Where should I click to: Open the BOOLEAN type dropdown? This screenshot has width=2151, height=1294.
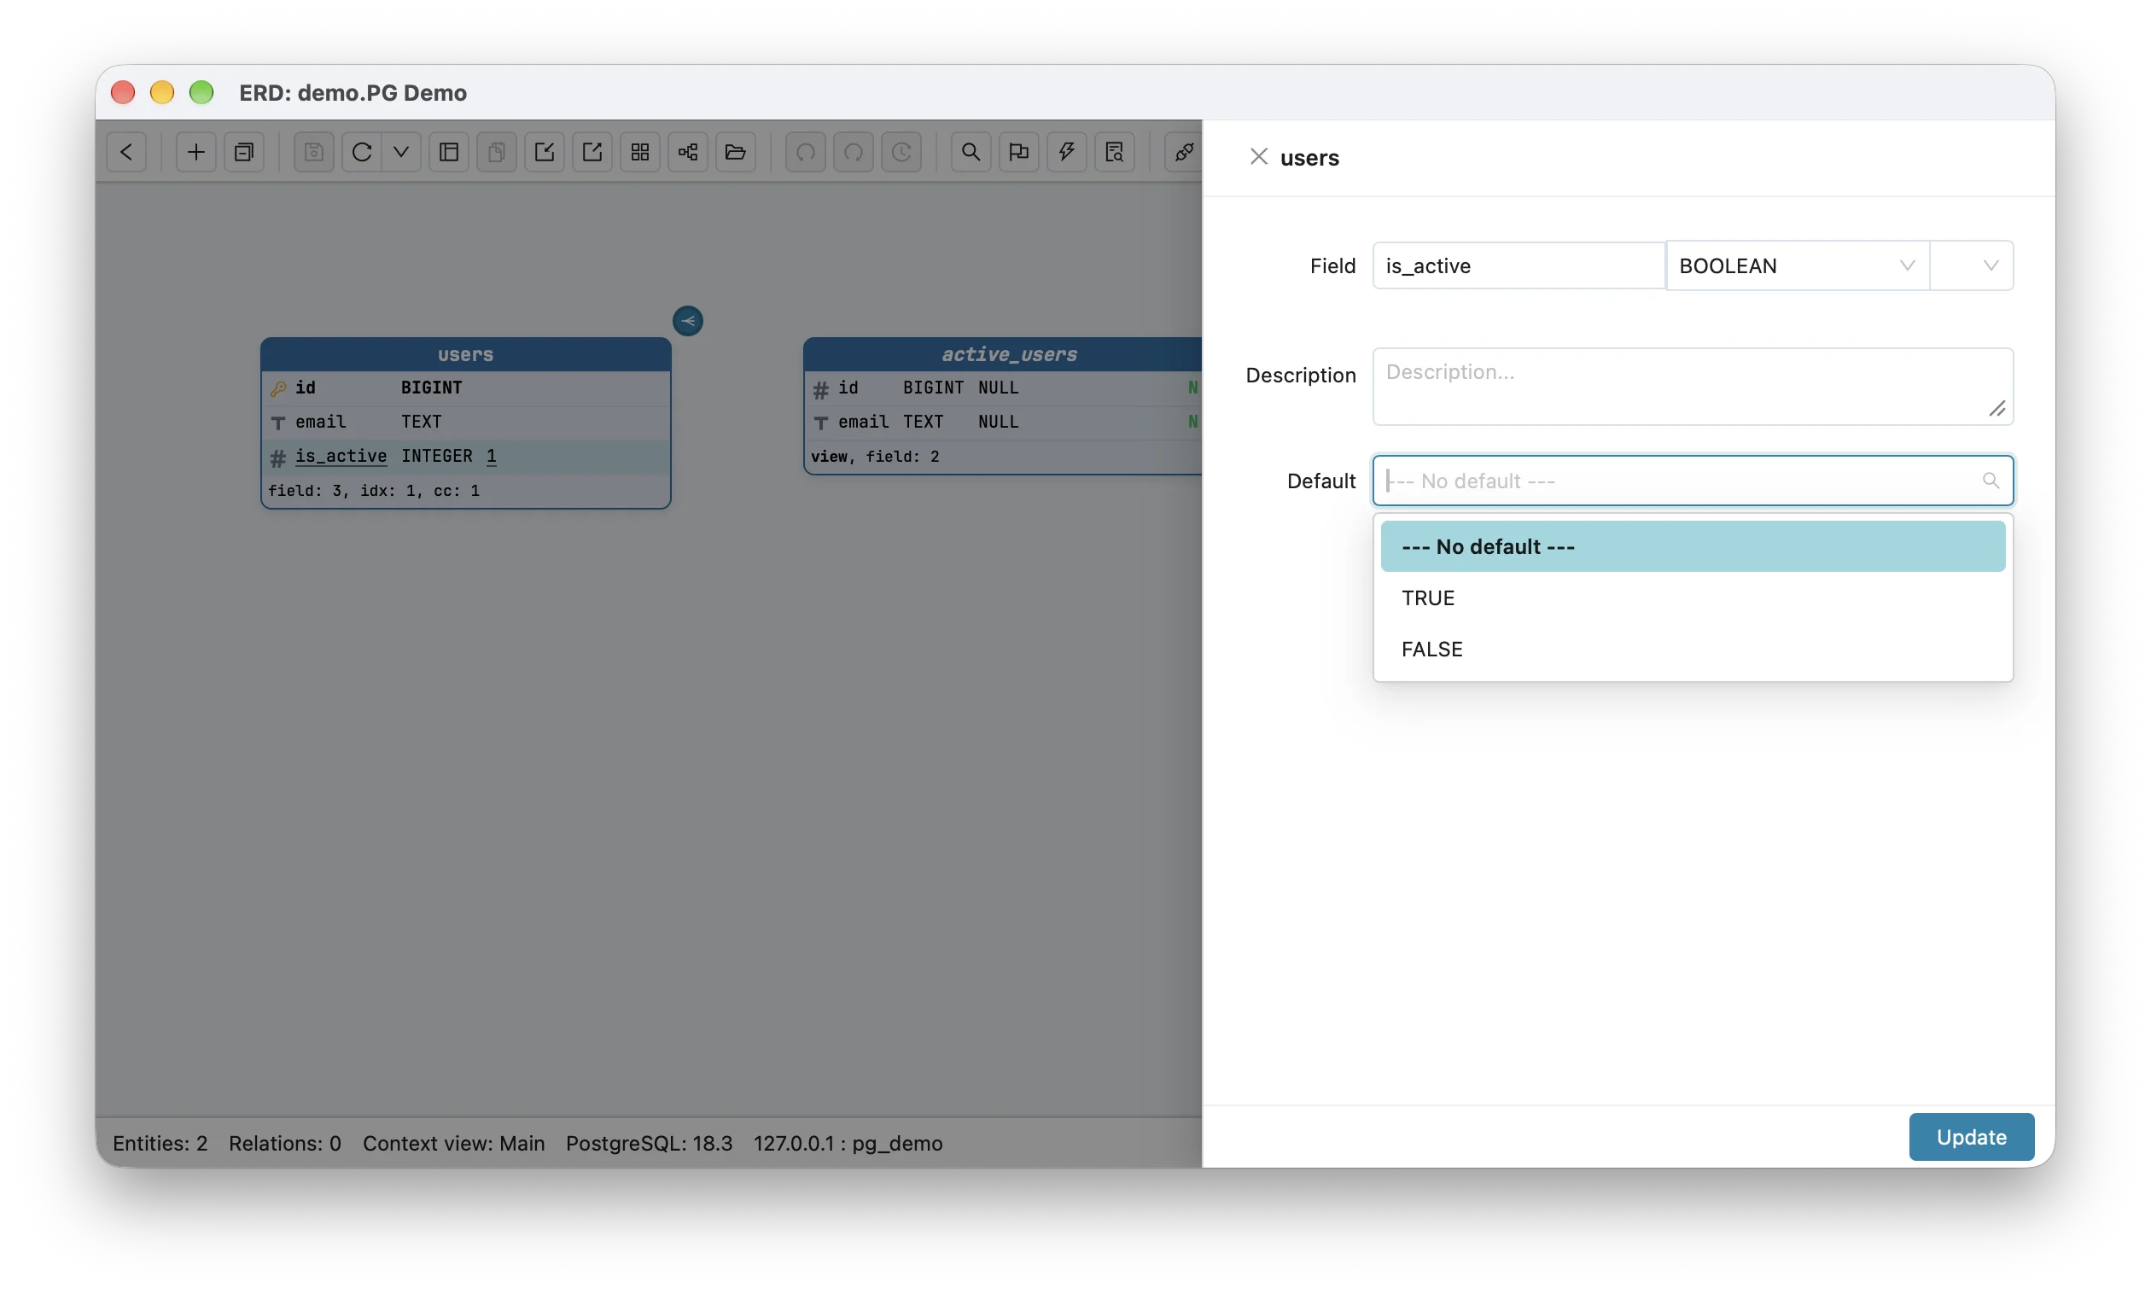[1796, 266]
